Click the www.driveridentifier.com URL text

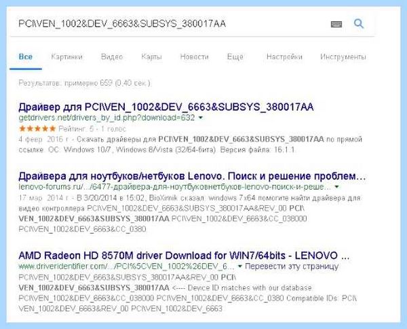click(126, 266)
